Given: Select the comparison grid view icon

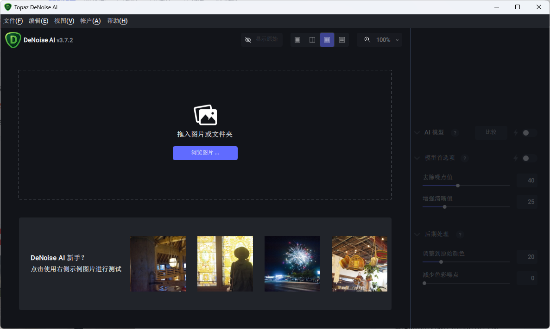Looking at the screenshot, I should [342, 40].
